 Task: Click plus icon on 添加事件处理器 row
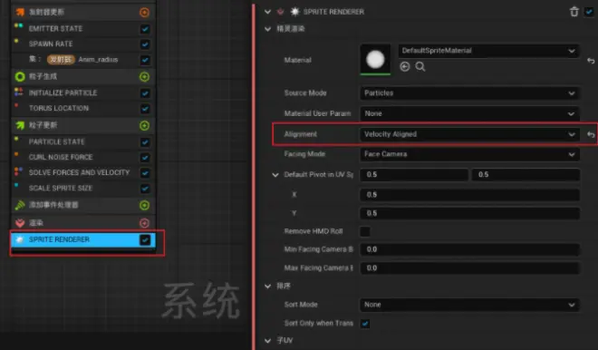(x=144, y=205)
